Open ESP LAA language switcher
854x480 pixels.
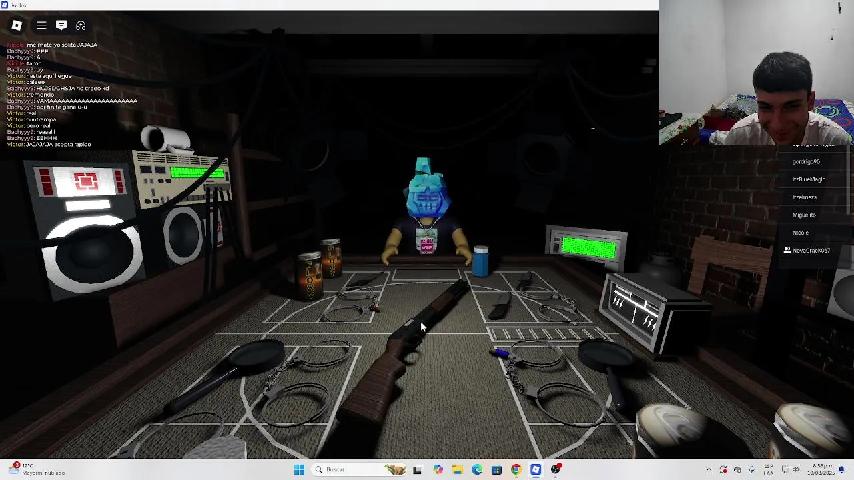click(x=769, y=469)
